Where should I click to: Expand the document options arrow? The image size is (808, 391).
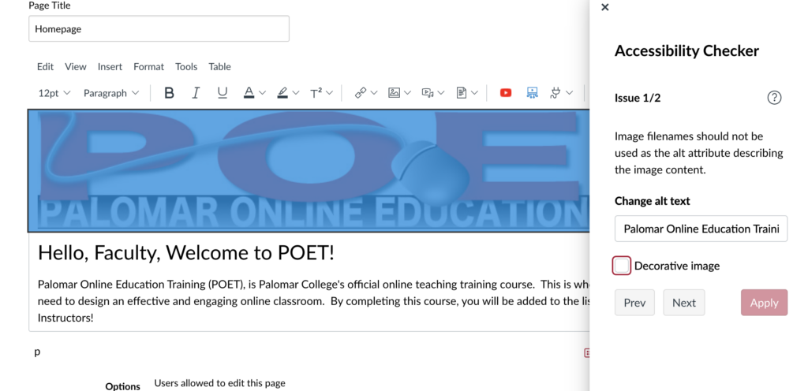tap(474, 93)
